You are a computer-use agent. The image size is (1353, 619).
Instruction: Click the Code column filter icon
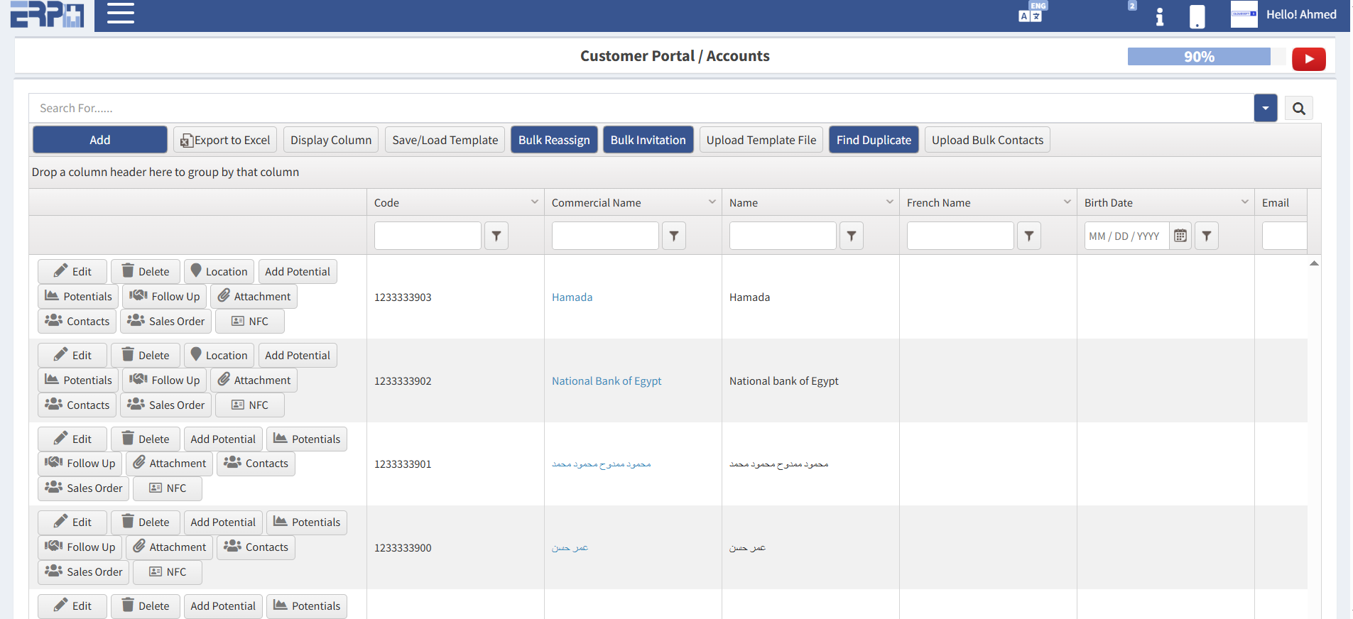496,236
